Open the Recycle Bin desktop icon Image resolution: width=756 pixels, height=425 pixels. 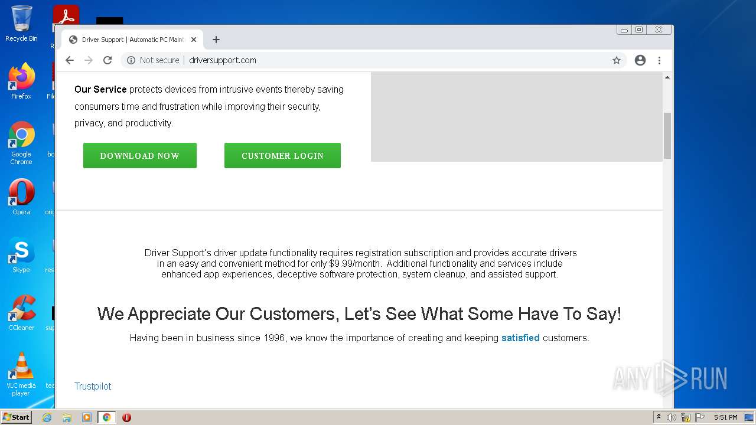click(21, 24)
